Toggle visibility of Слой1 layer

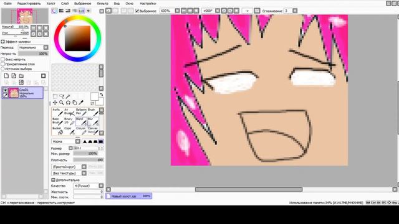(5, 90)
